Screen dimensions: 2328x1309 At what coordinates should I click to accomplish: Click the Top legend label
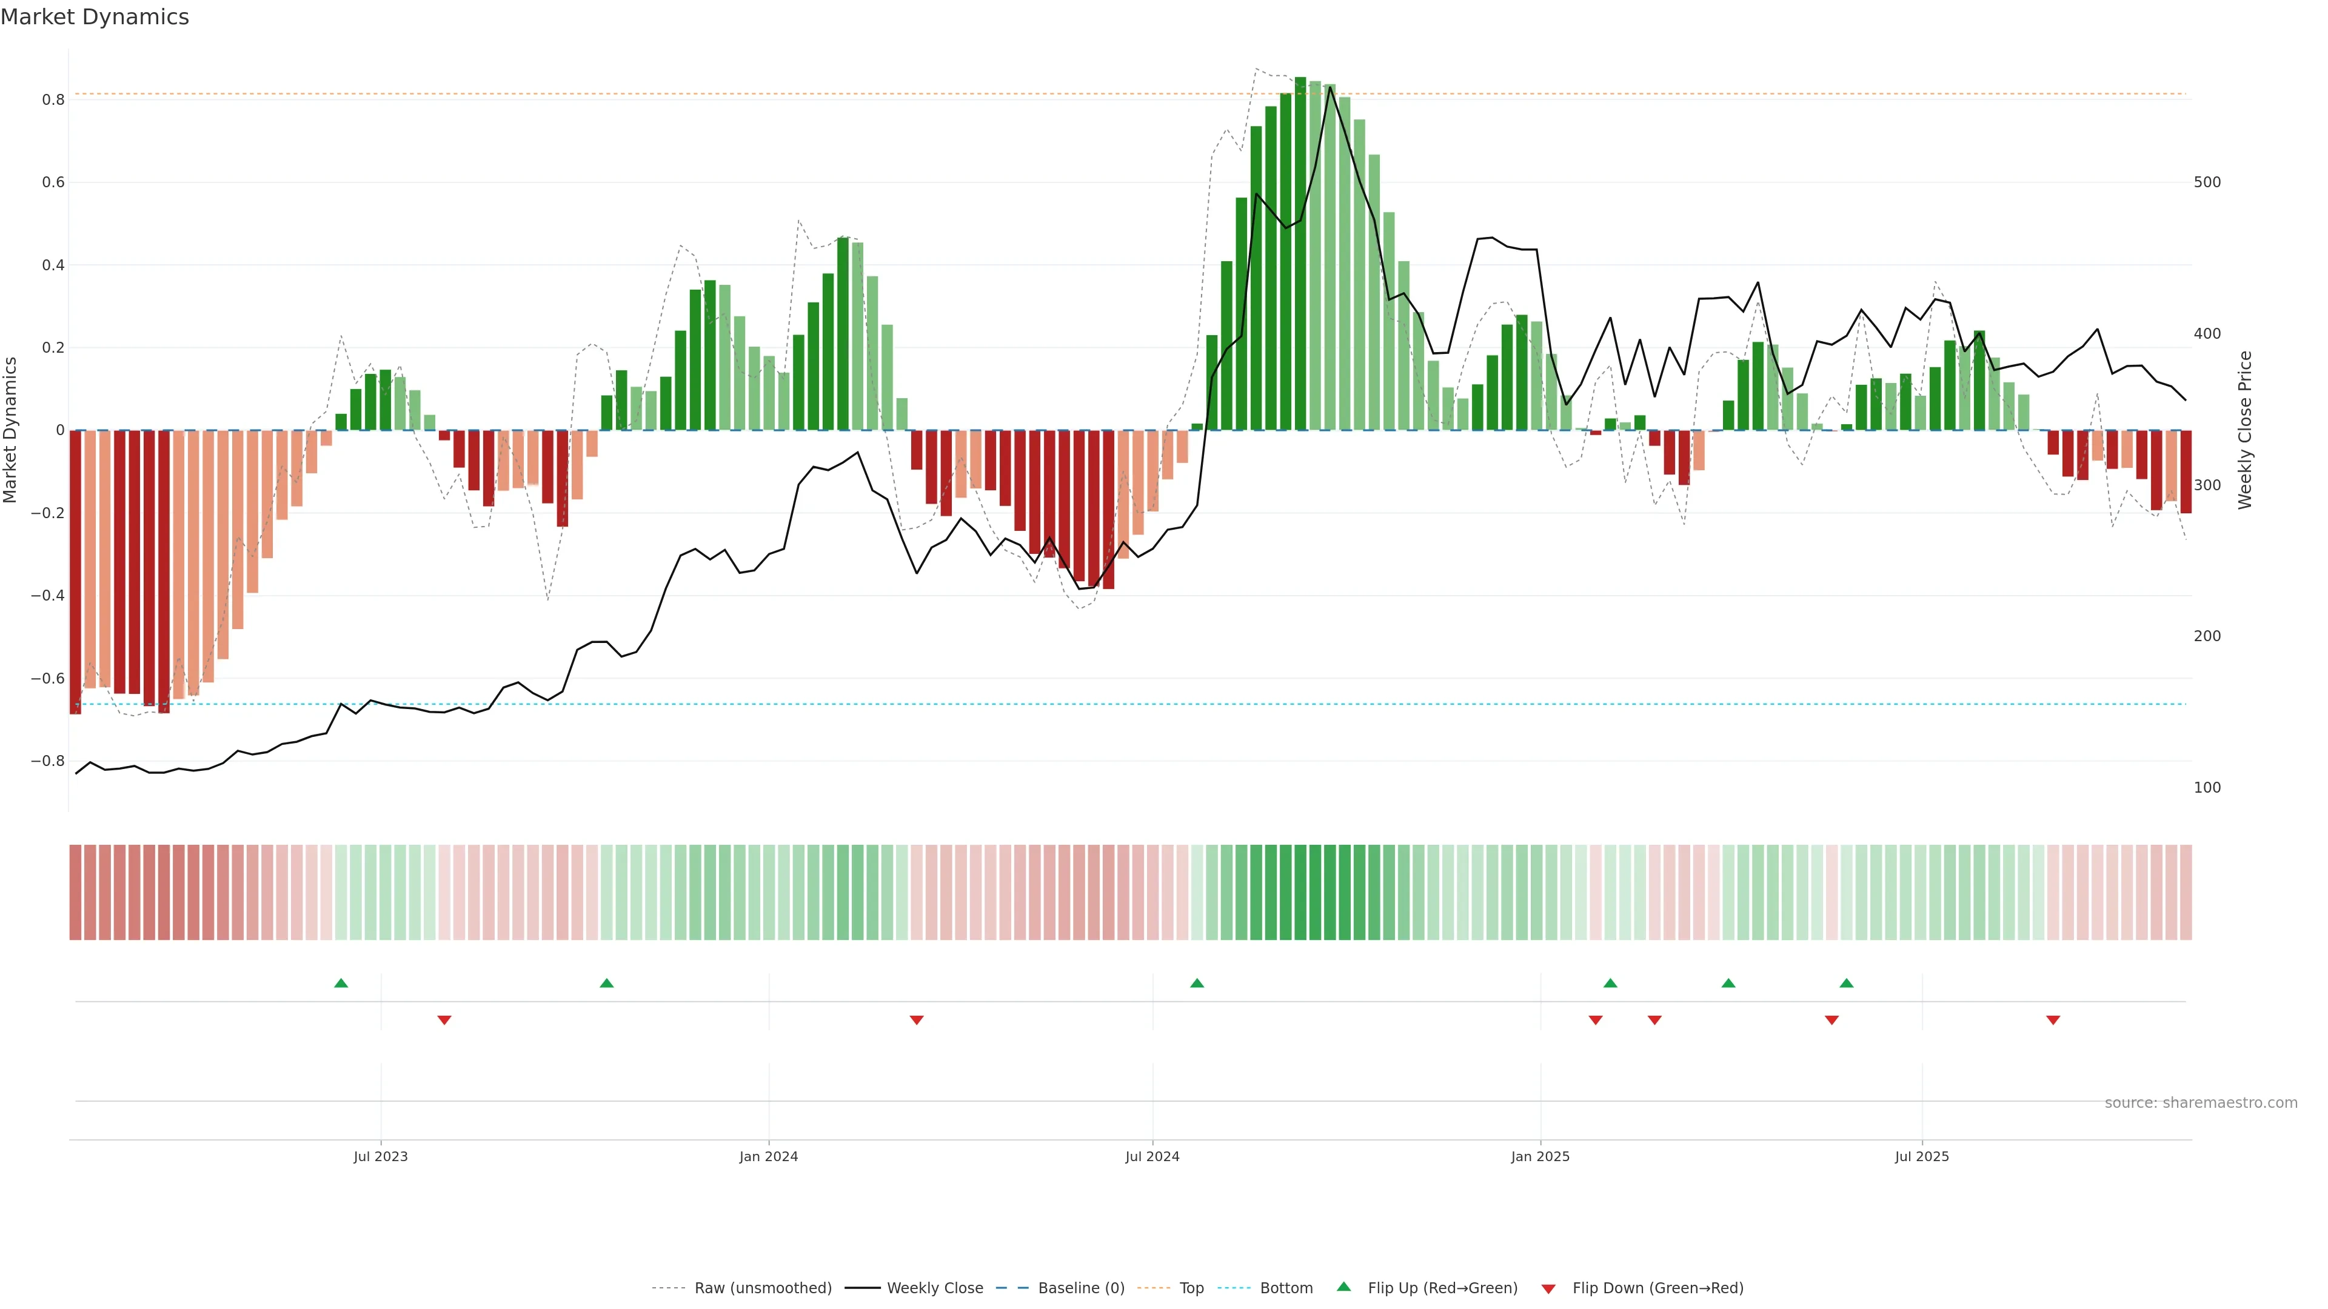[1191, 1288]
